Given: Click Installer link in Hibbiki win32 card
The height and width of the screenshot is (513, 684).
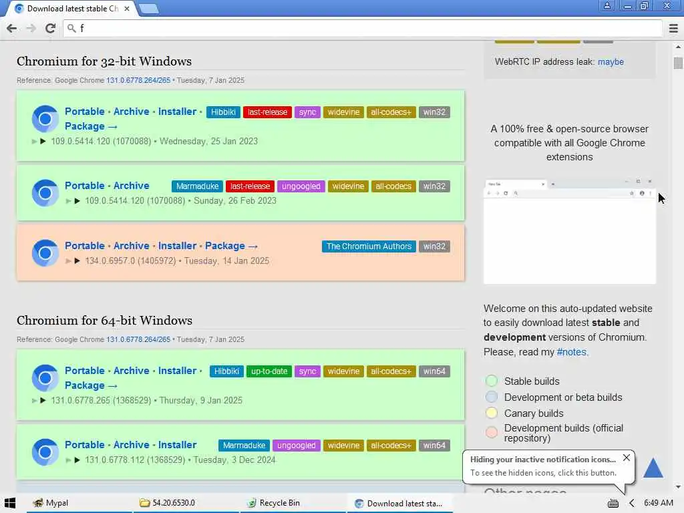Looking at the screenshot, I should click(x=177, y=112).
